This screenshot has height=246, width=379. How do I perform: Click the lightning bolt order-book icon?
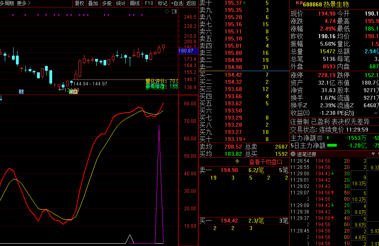[238, 162]
